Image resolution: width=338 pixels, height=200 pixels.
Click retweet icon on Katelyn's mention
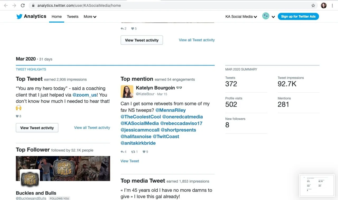pyautogui.click(x=133, y=152)
